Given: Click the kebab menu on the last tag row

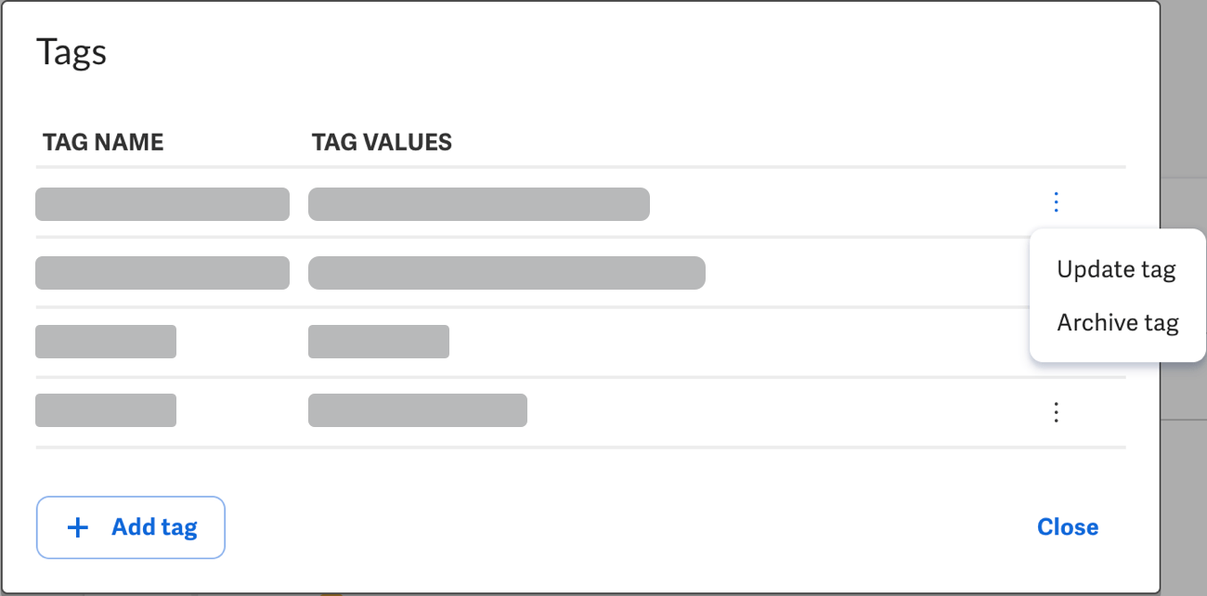Looking at the screenshot, I should coord(1056,411).
